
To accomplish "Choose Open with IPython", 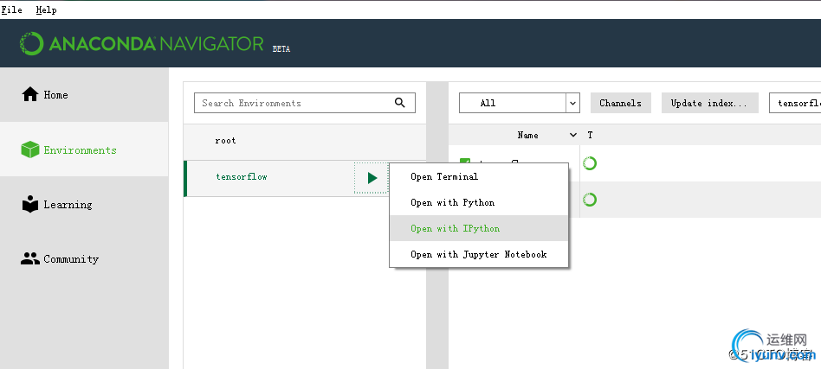I will (479, 228).
